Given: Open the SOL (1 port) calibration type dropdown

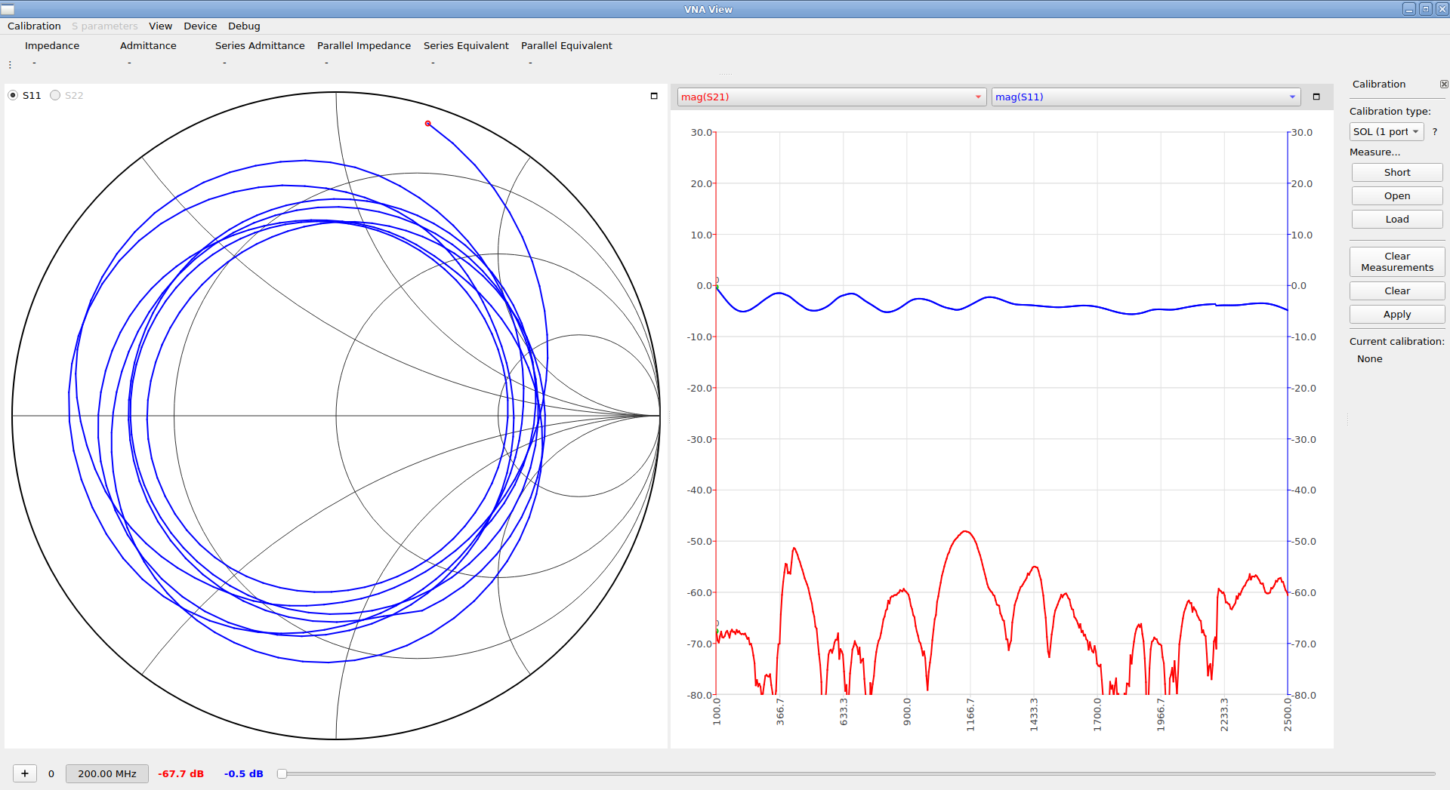Looking at the screenshot, I should [x=1386, y=131].
